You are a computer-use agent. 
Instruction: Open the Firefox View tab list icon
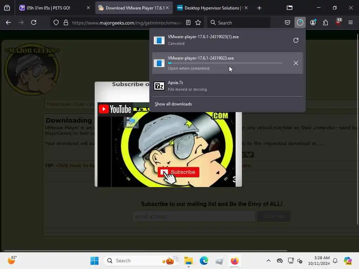point(7,8)
